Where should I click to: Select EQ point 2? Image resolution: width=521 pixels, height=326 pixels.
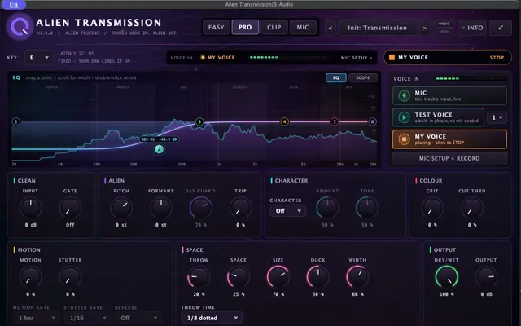pos(159,149)
